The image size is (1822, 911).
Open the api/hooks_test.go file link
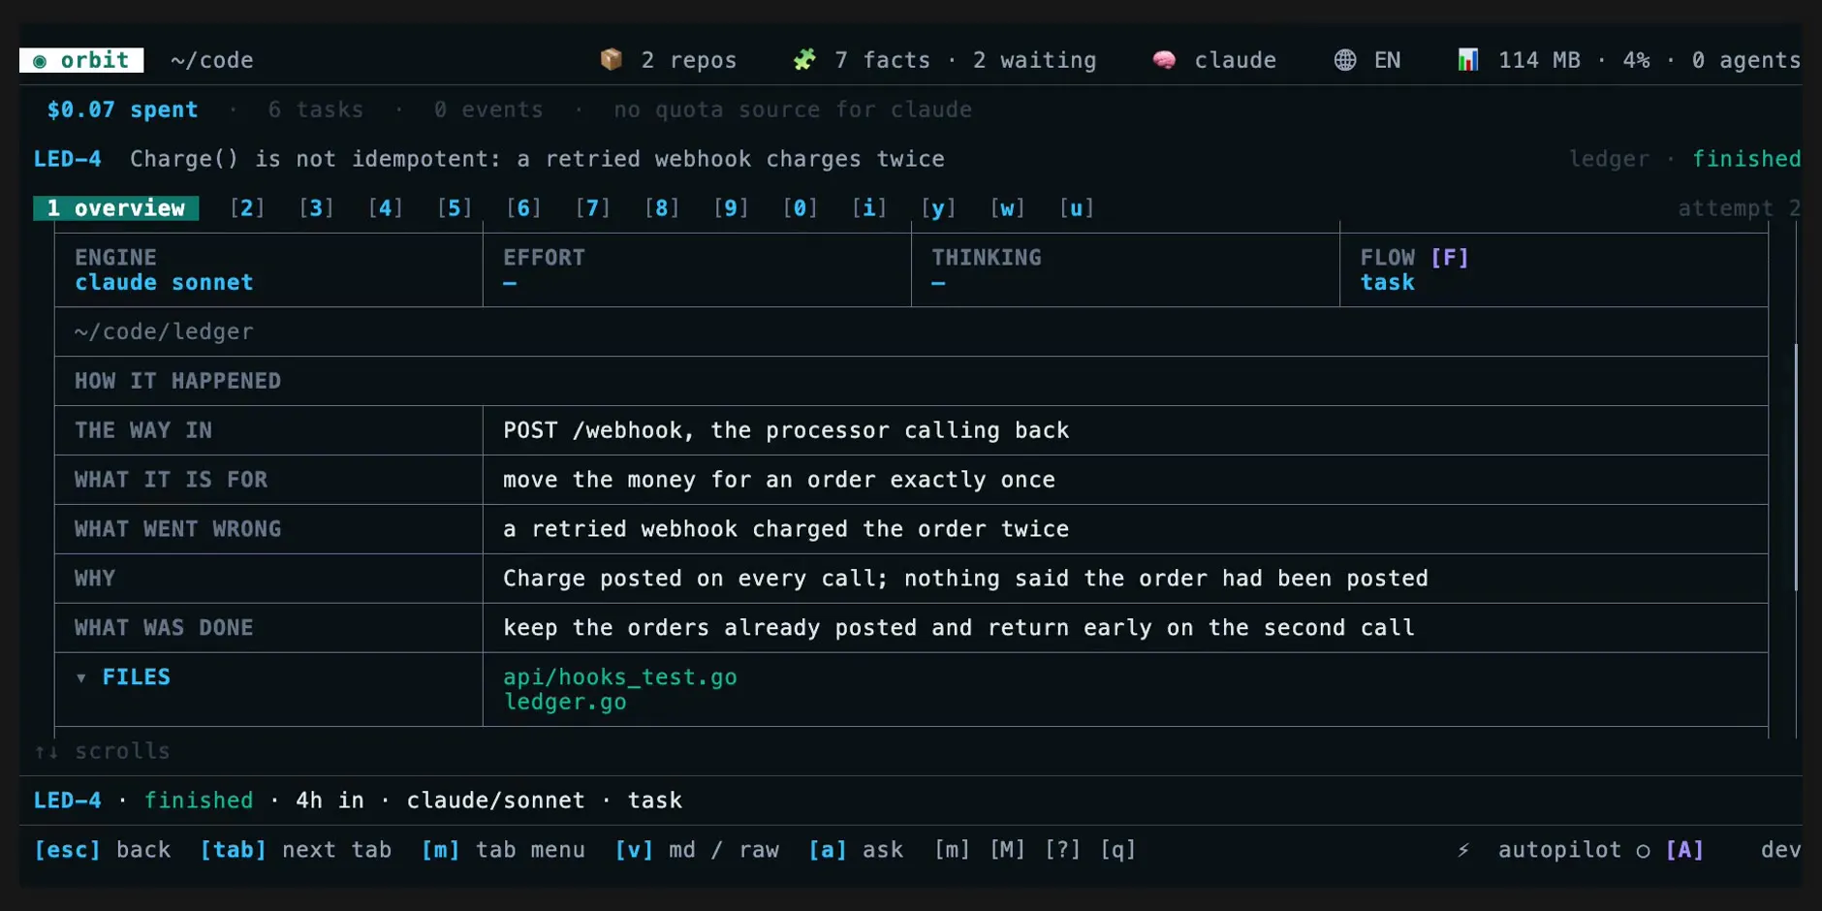tap(620, 677)
